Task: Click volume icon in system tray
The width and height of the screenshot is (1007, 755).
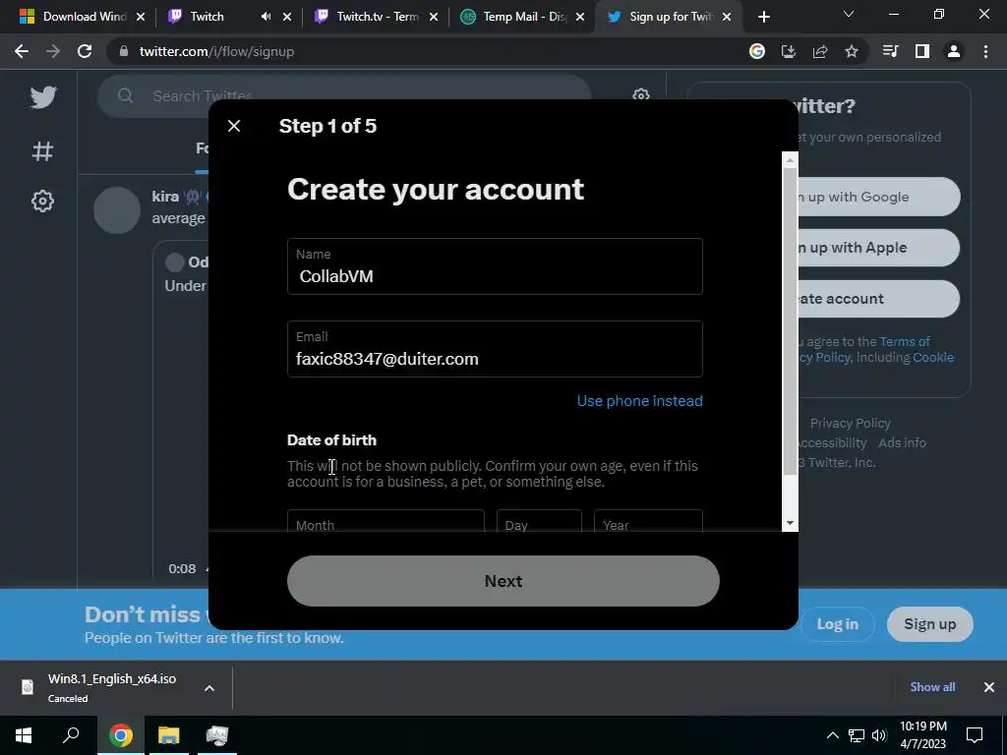Action: (x=879, y=735)
